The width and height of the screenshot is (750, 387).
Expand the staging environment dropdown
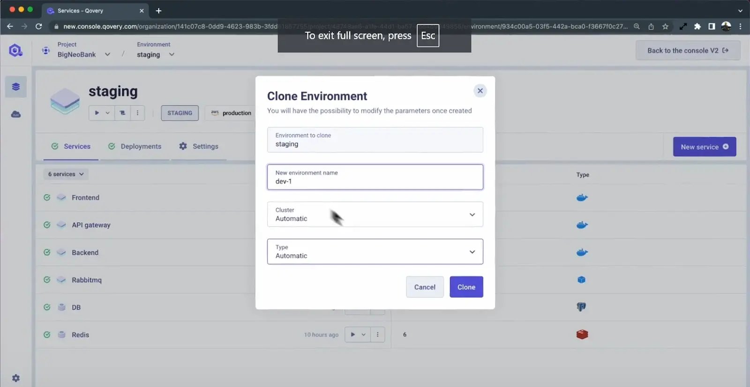[172, 54]
